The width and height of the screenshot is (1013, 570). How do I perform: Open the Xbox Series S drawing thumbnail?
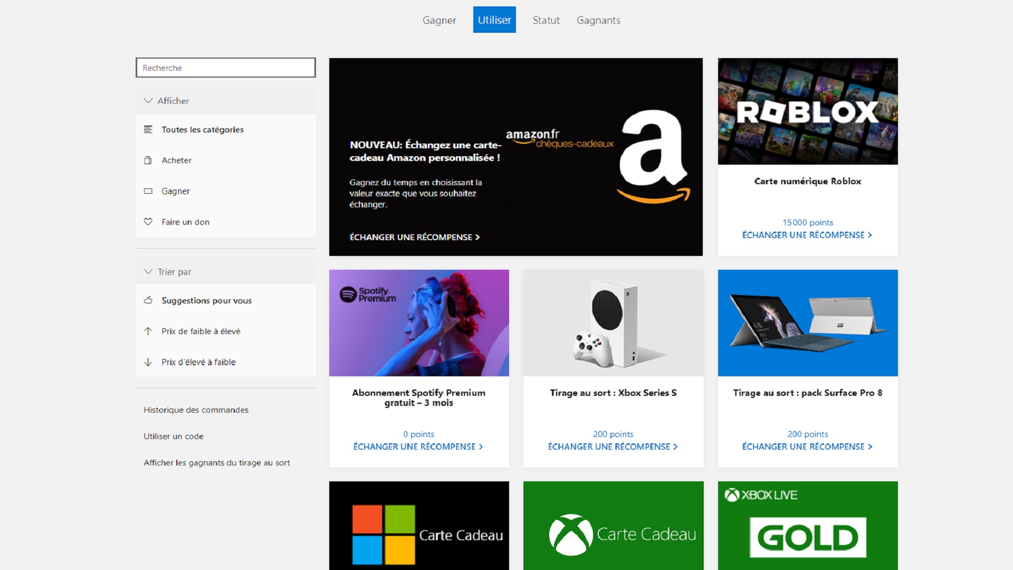pyautogui.click(x=613, y=323)
